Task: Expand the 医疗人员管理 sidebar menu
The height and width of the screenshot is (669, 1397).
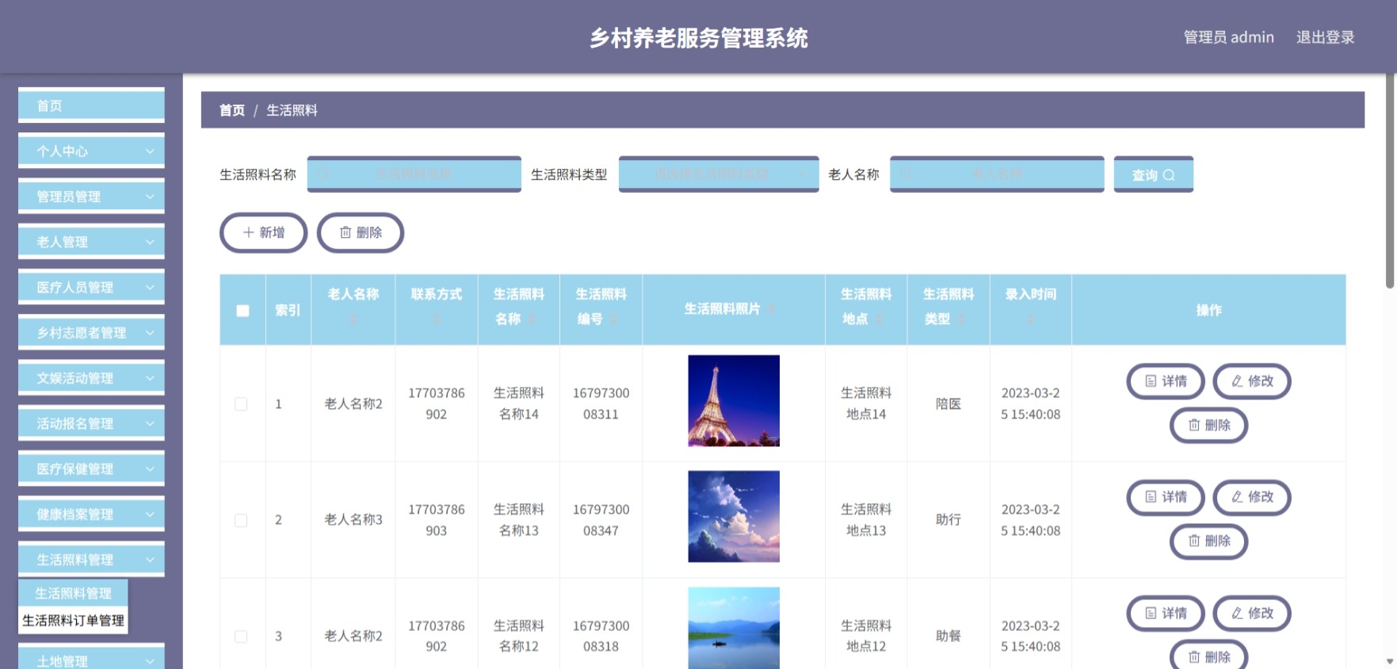Action: pyautogui.click(x=91, y=287)
